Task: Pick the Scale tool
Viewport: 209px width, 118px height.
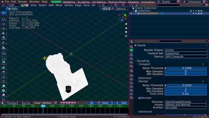Action: coord(4,33)
